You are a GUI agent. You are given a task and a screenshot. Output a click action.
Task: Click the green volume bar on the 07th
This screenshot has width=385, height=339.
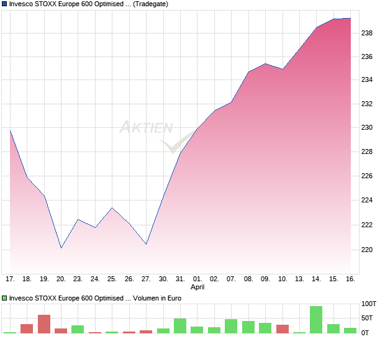(231, 326)
